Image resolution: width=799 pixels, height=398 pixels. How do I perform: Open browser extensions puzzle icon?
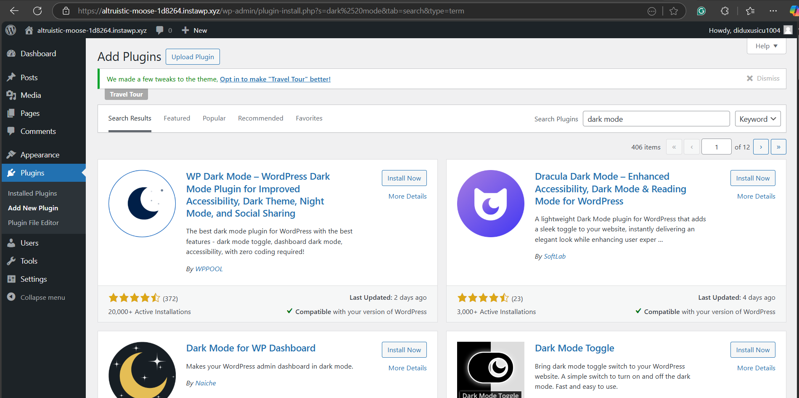(725, 11)
